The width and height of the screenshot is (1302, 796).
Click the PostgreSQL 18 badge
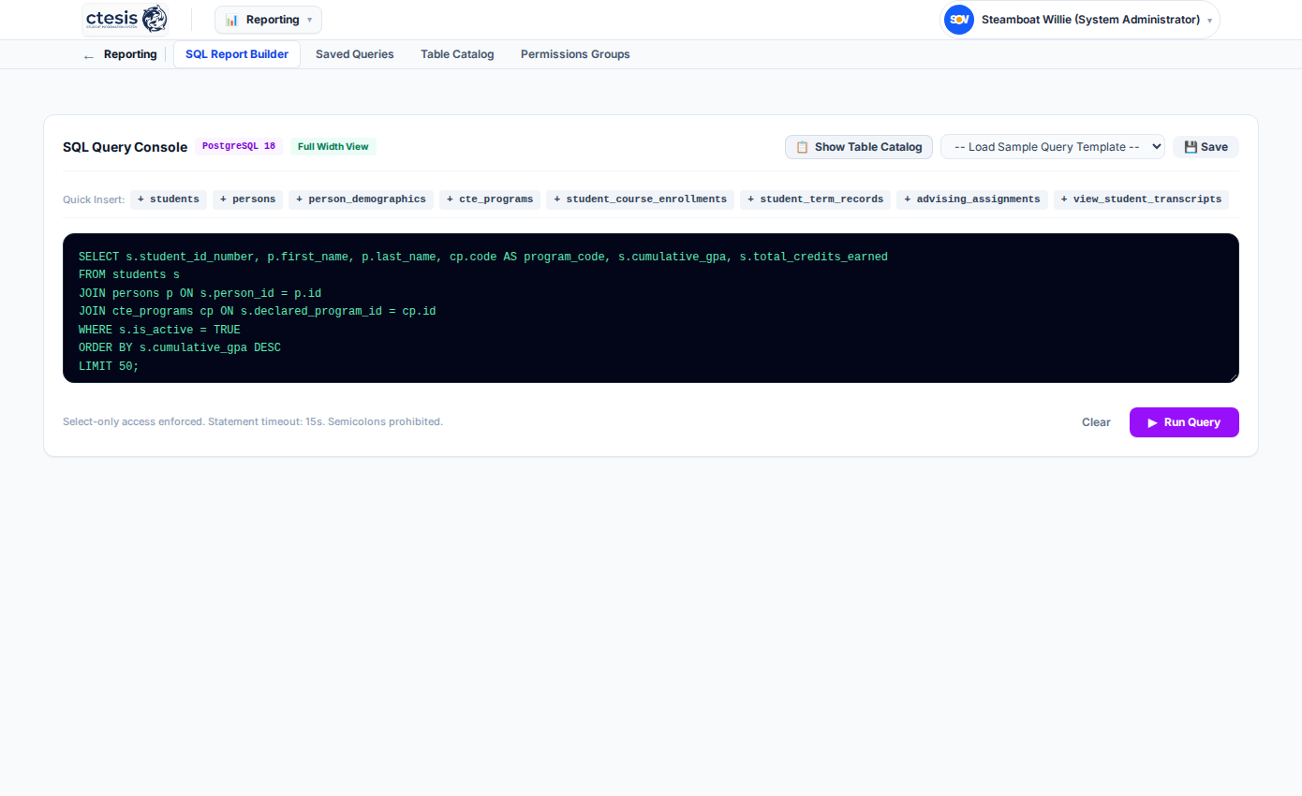point(239,146)
